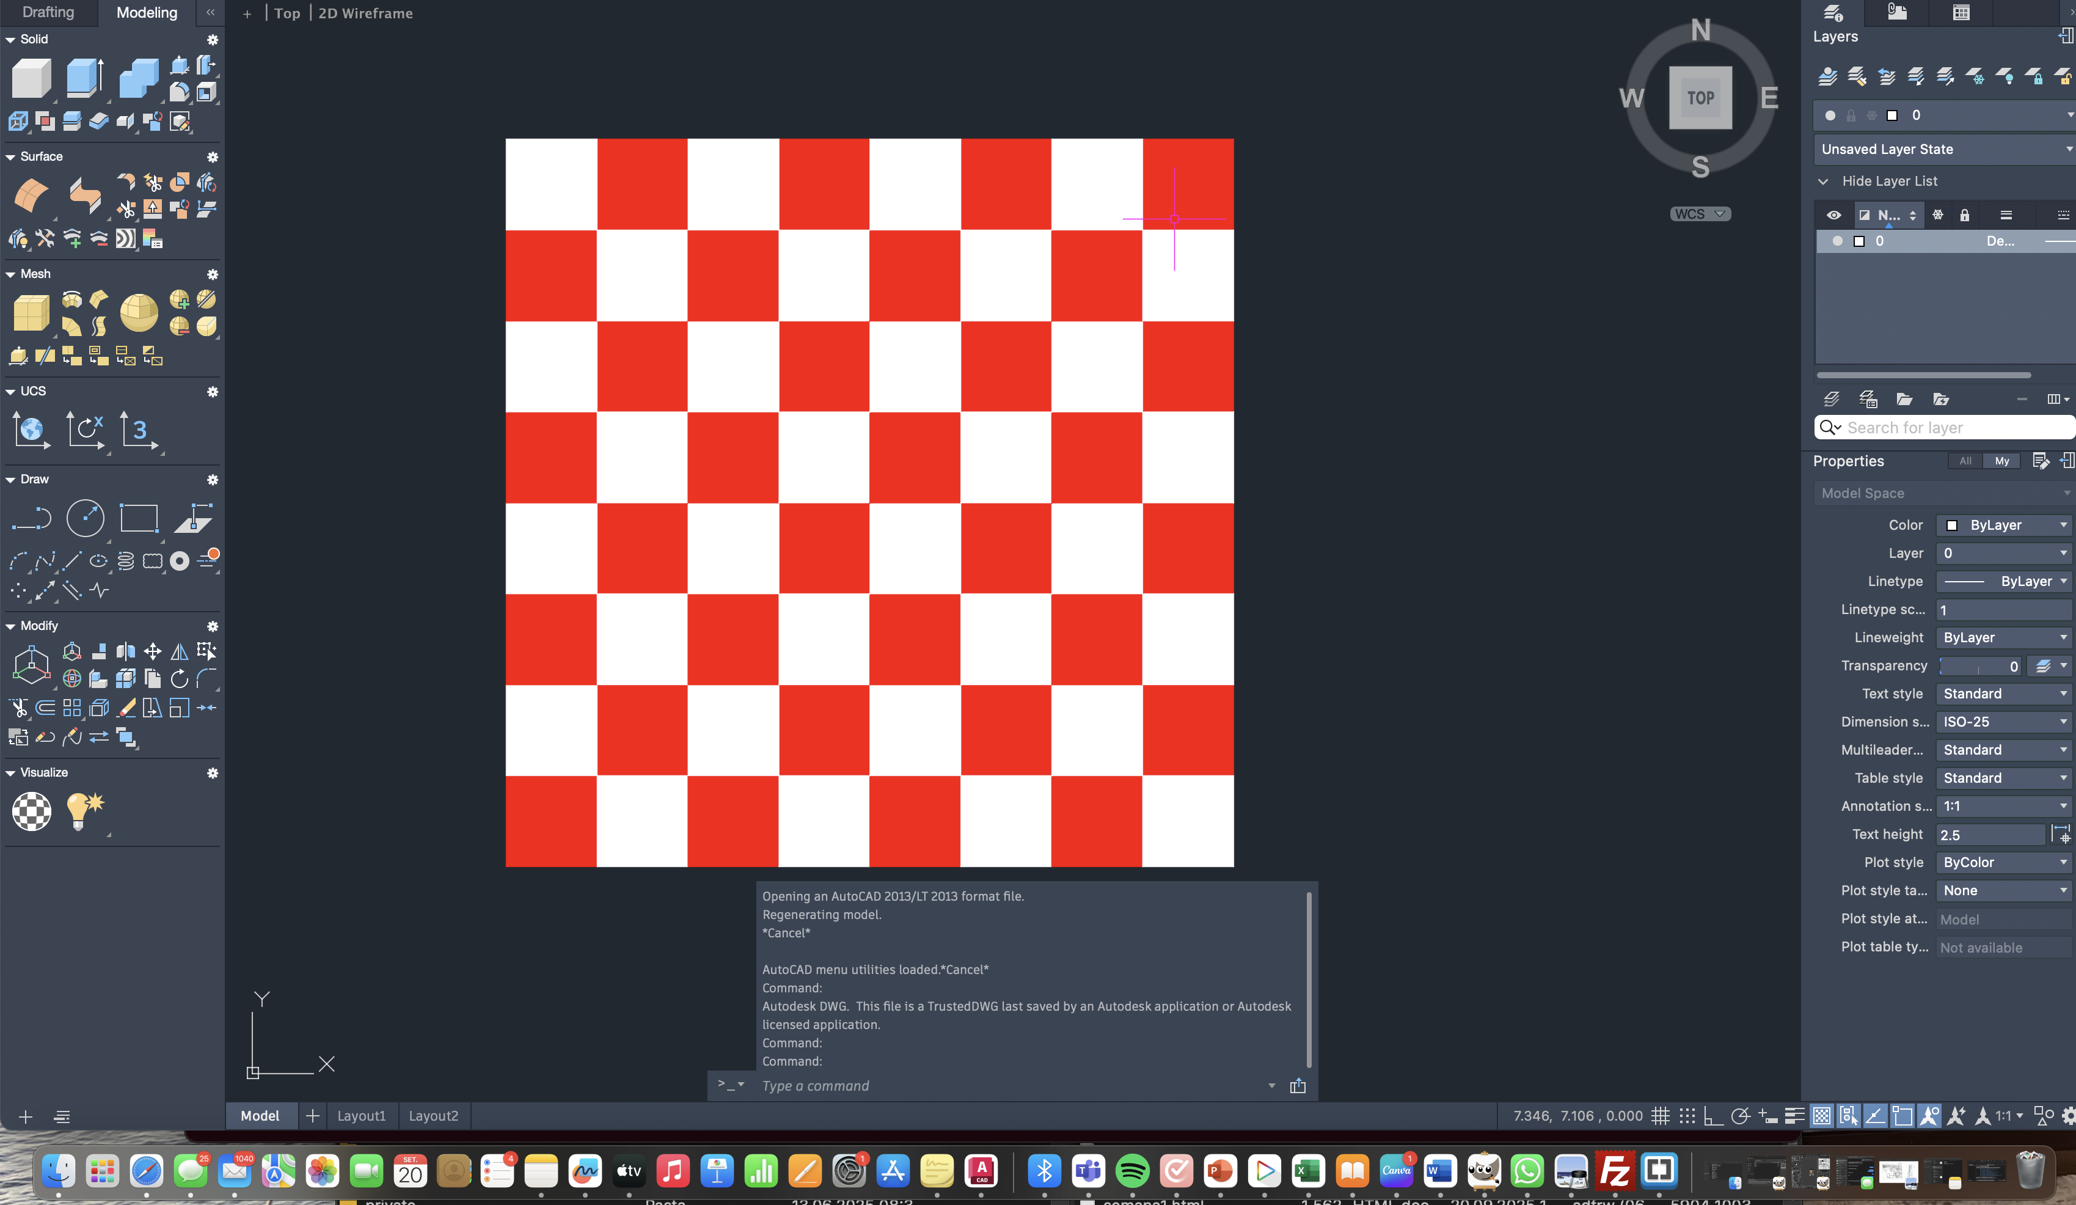Image resolution: width=2076 pixels, height=1205 pixels.
Task: Switch to the Drafting tab
Action: tap(48, 12)
